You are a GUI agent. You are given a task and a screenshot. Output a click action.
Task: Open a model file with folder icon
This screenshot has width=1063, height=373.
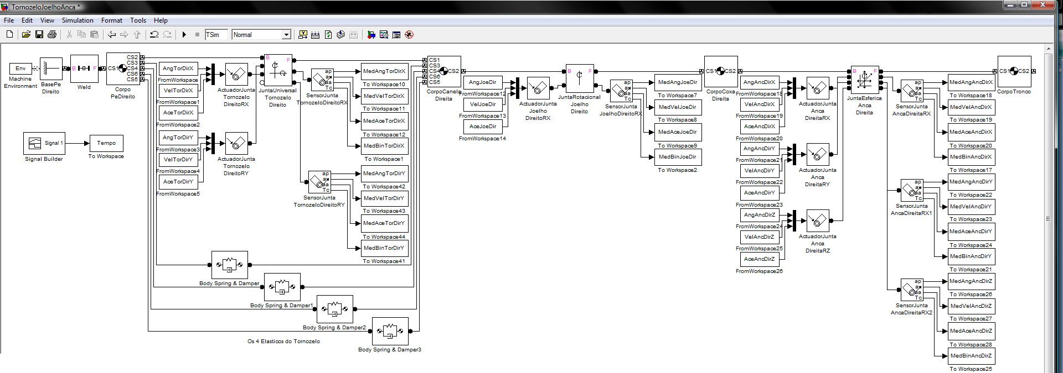tap(26, 34)
